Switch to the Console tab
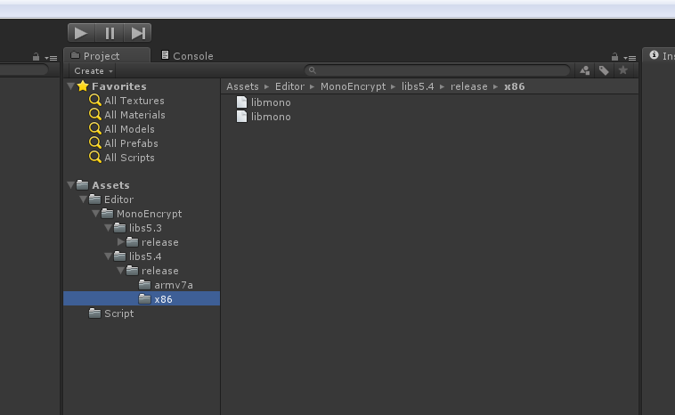 187,55
